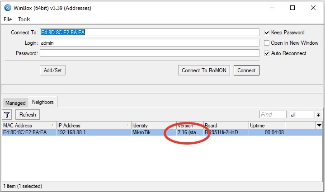
Task: Click the Refresh button
Action: (28, 115)
